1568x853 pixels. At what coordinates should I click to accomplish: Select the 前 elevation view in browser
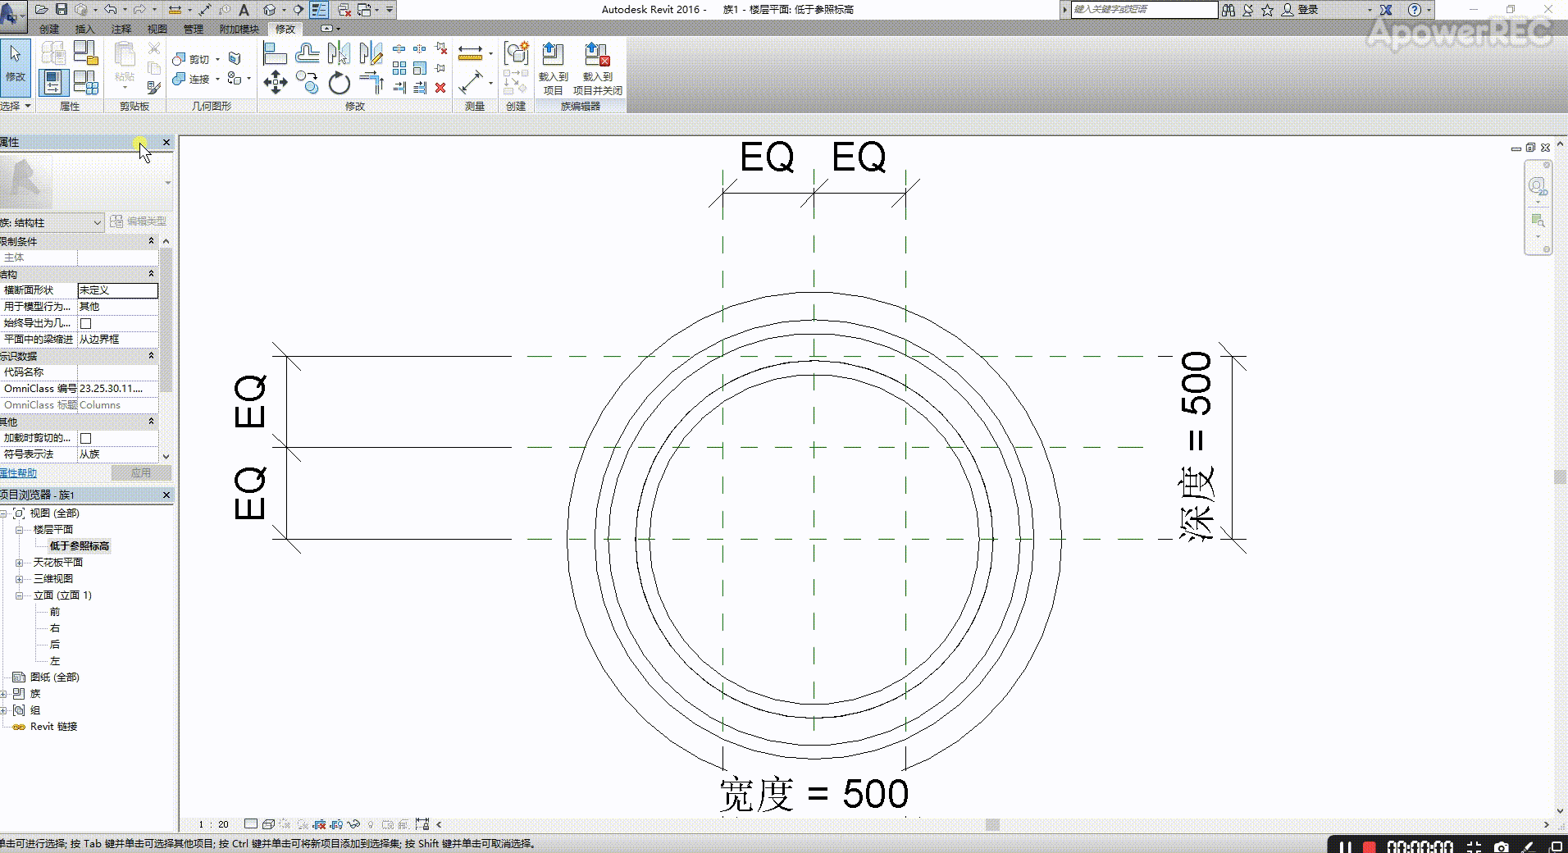55,612
